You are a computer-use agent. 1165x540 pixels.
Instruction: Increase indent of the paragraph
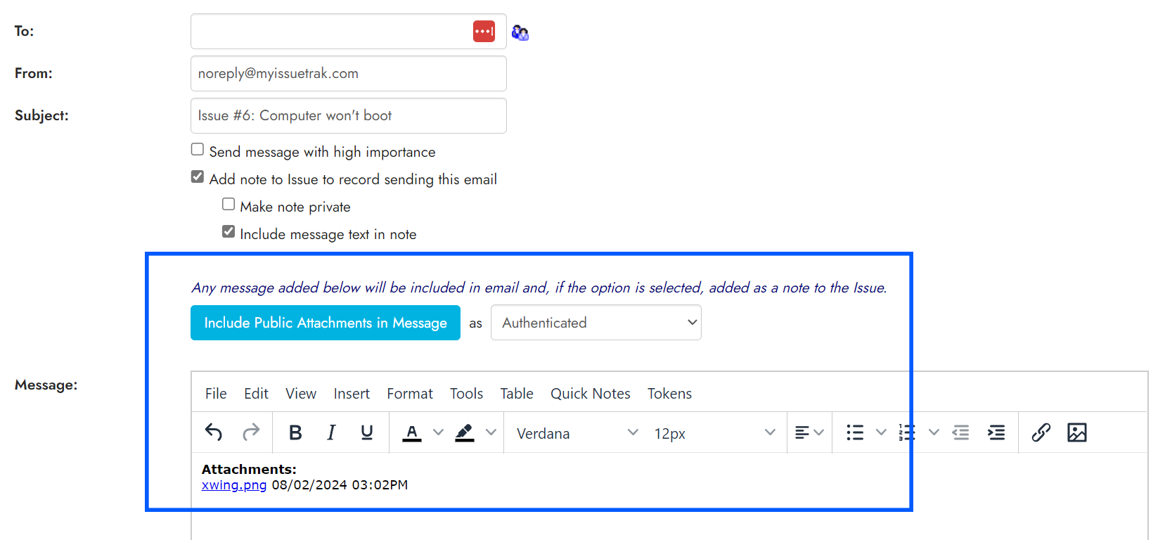coord(996,432)
